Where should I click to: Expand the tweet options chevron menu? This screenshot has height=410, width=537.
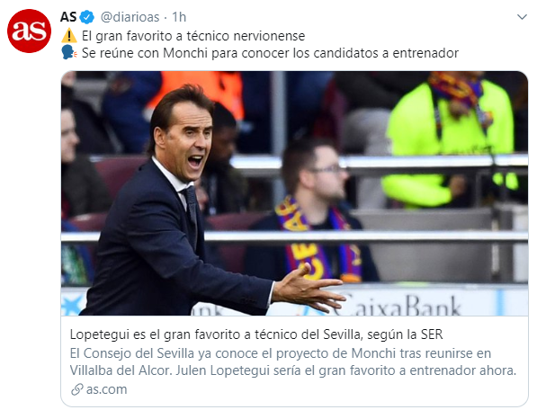(522, 17)
